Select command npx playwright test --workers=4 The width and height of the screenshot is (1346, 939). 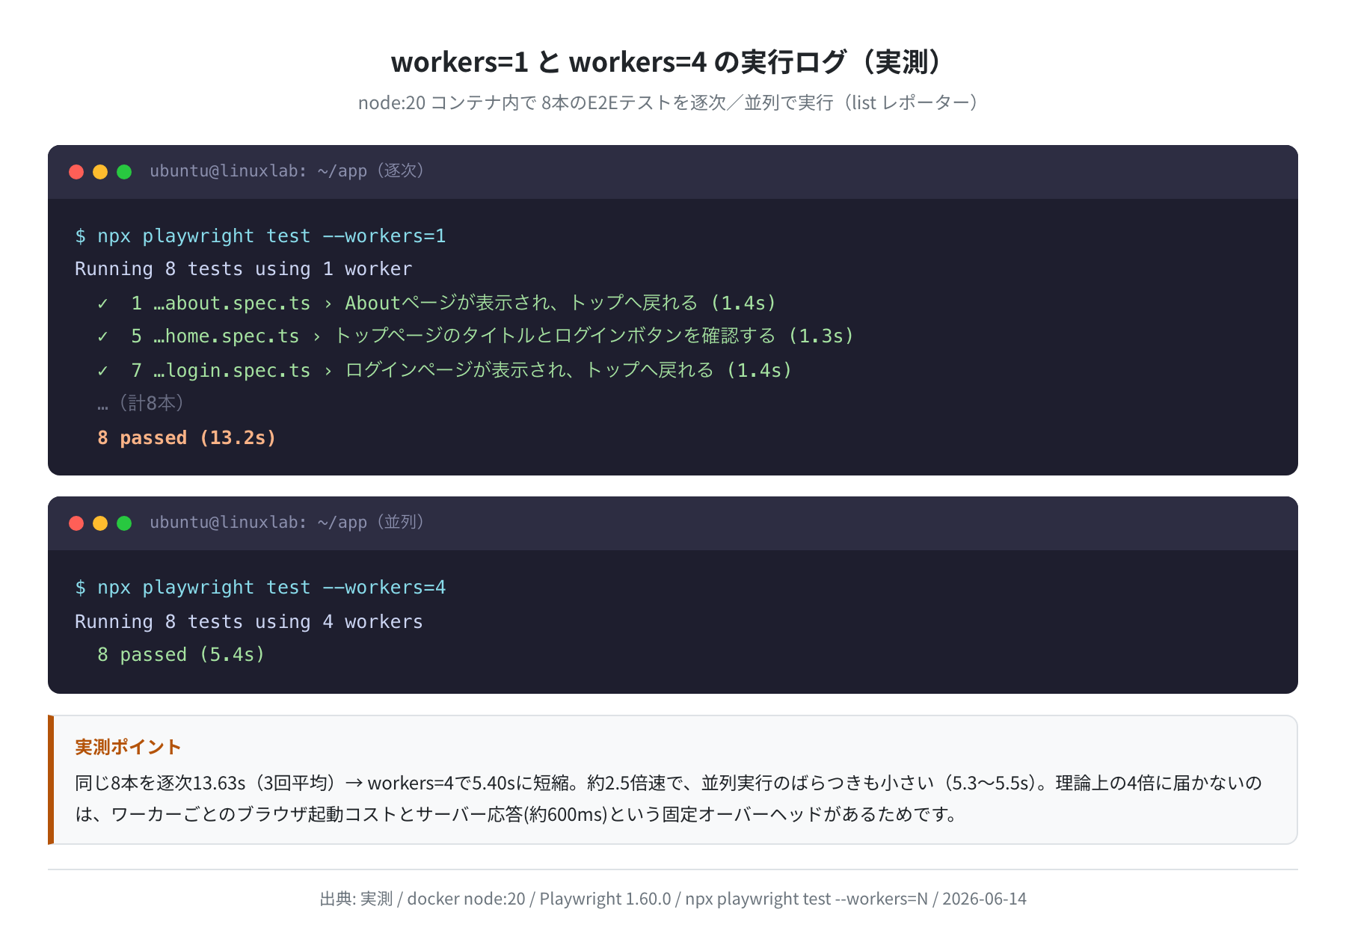pos(260,588)
